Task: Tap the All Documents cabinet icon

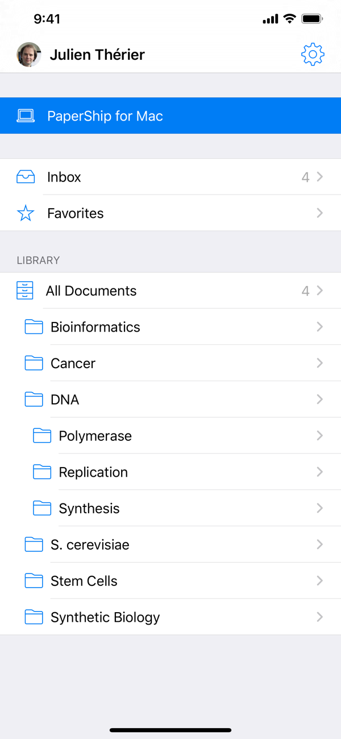Action: click(26, 291)
